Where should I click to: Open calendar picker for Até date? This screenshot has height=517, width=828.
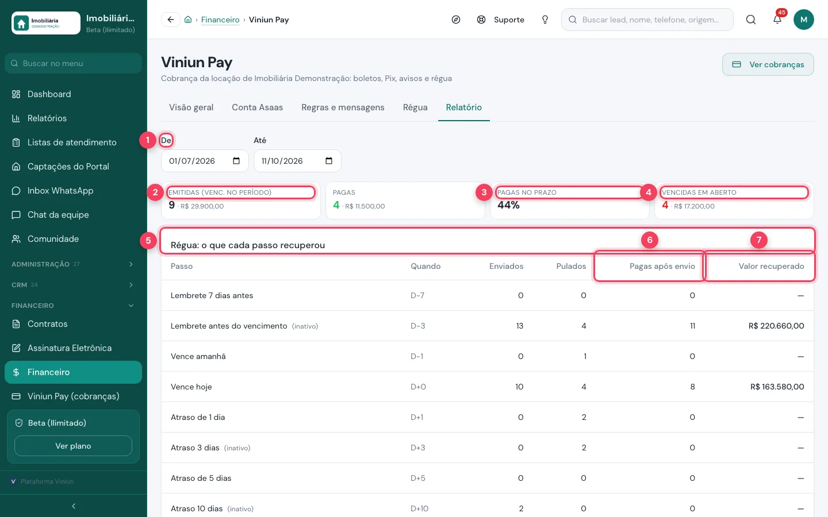329,161
